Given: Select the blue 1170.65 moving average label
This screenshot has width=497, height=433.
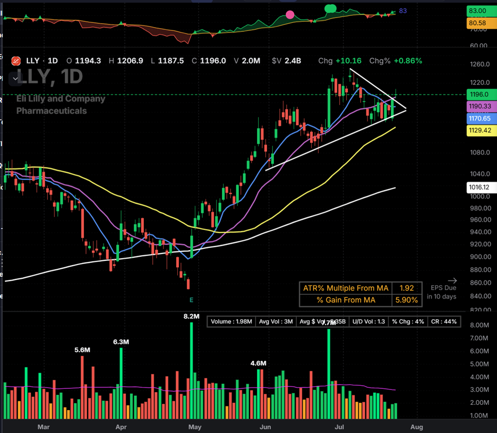Looking at the screenshot, I should click(x=482, y=118).
